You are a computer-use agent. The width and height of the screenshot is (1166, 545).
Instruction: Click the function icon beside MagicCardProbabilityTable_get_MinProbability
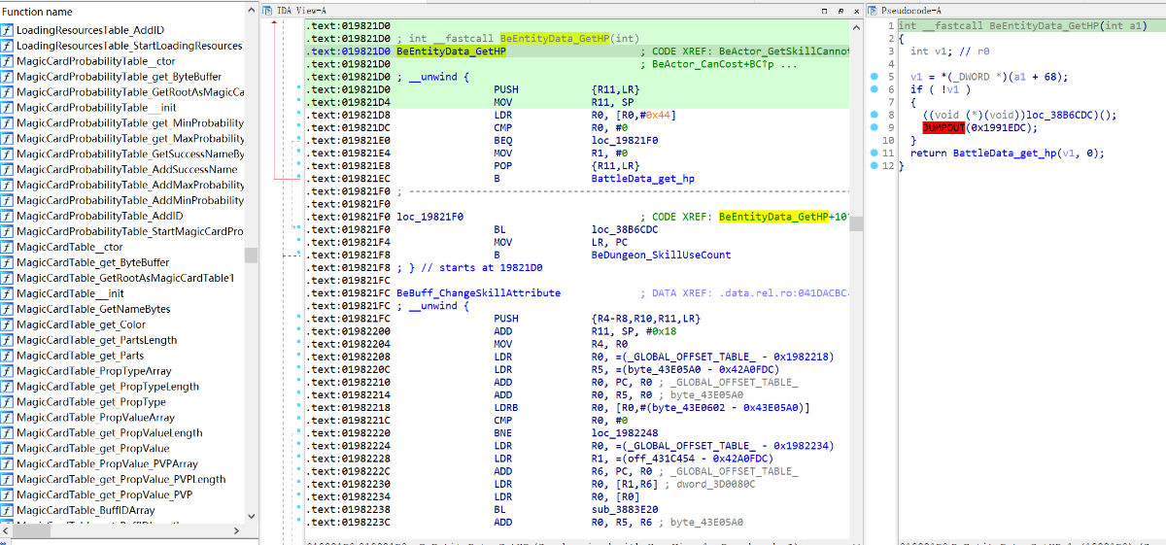pyautogui.click(x=7, y=123)
